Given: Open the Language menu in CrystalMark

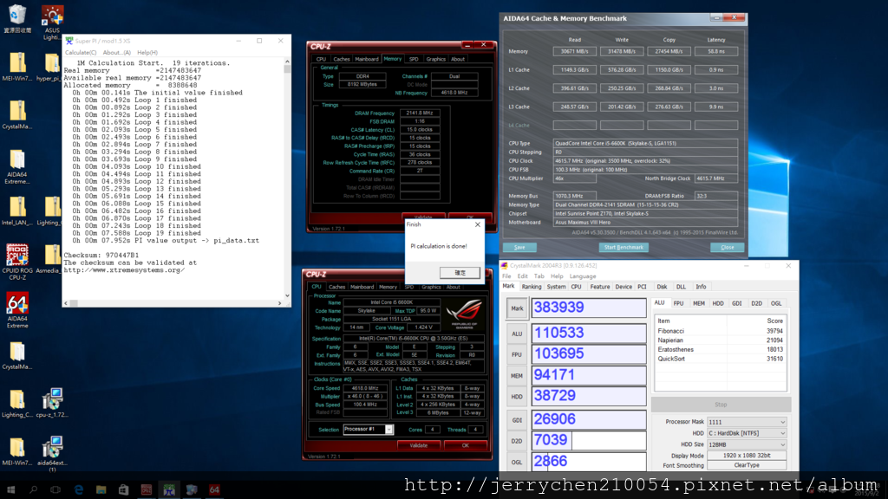Looking at the screenshot, I should (582, 276).
